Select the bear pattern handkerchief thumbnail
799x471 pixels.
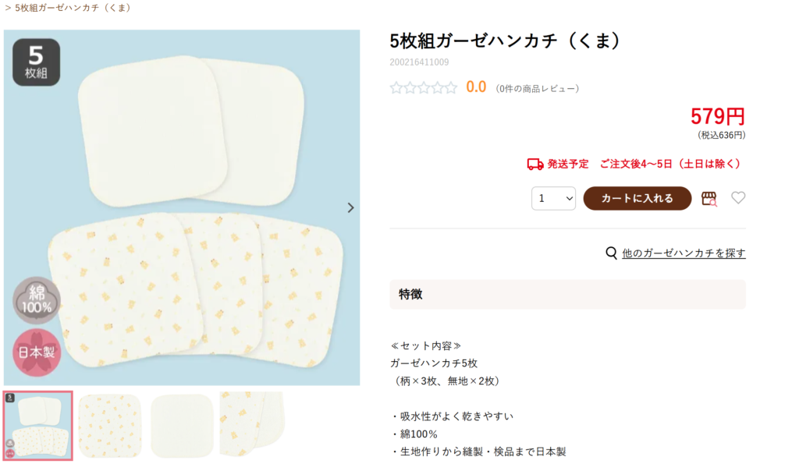click(109, 425)
